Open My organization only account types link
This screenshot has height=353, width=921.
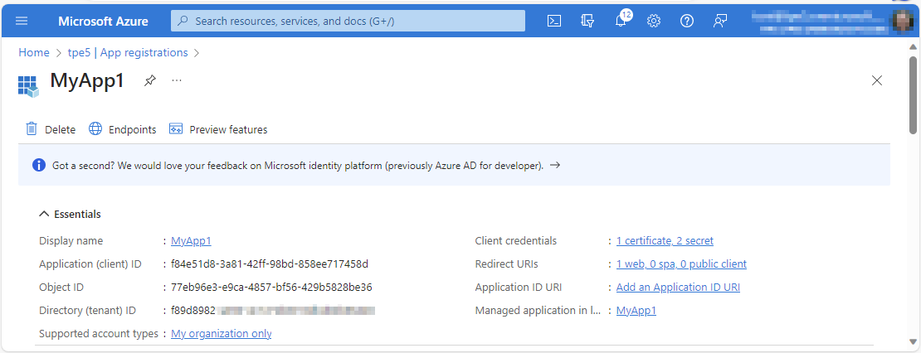pos(221,334)
